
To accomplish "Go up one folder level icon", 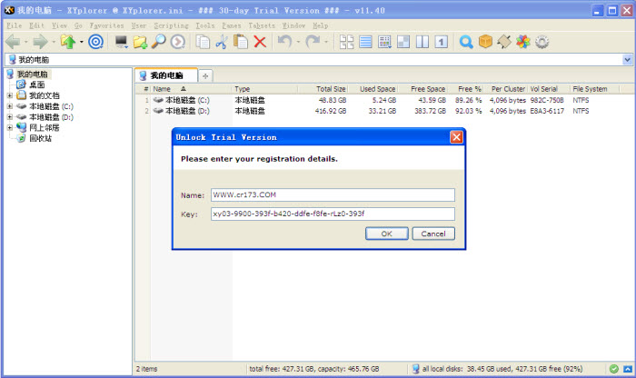I will tap(68, 42).
